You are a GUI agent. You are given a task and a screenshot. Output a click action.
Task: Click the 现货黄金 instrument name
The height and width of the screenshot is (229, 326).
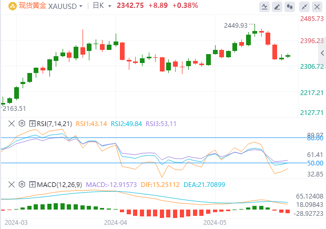pyautogui.click(x=32, y=7)
